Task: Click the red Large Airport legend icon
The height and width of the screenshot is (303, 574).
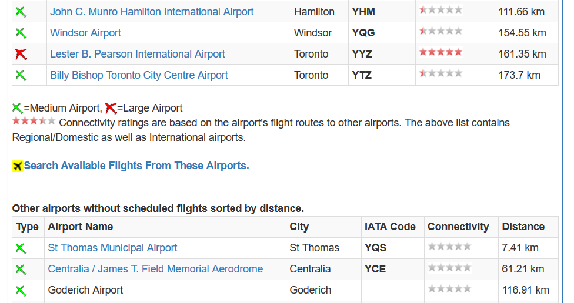Action: coord(111,108)
